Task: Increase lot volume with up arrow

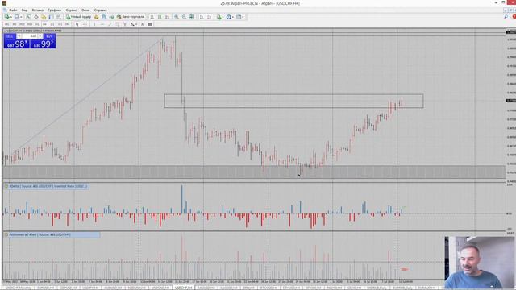Action: click(x=40, y=36)
